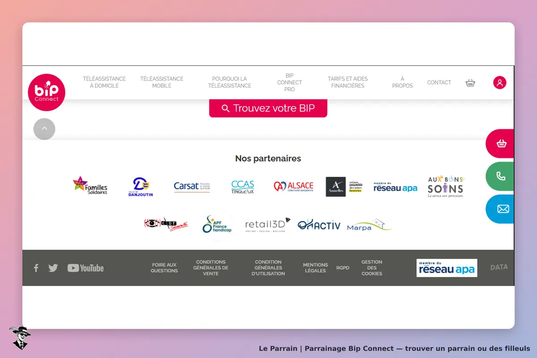Click the Ville de Danjoutin partner logo
The height and width of the screenshot is (358, 537).
pyautogui.click(x=141, y=187)
